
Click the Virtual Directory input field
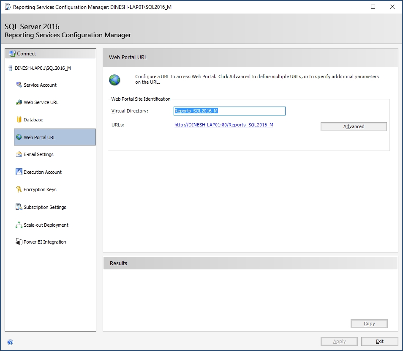click(x=229, y=111)
